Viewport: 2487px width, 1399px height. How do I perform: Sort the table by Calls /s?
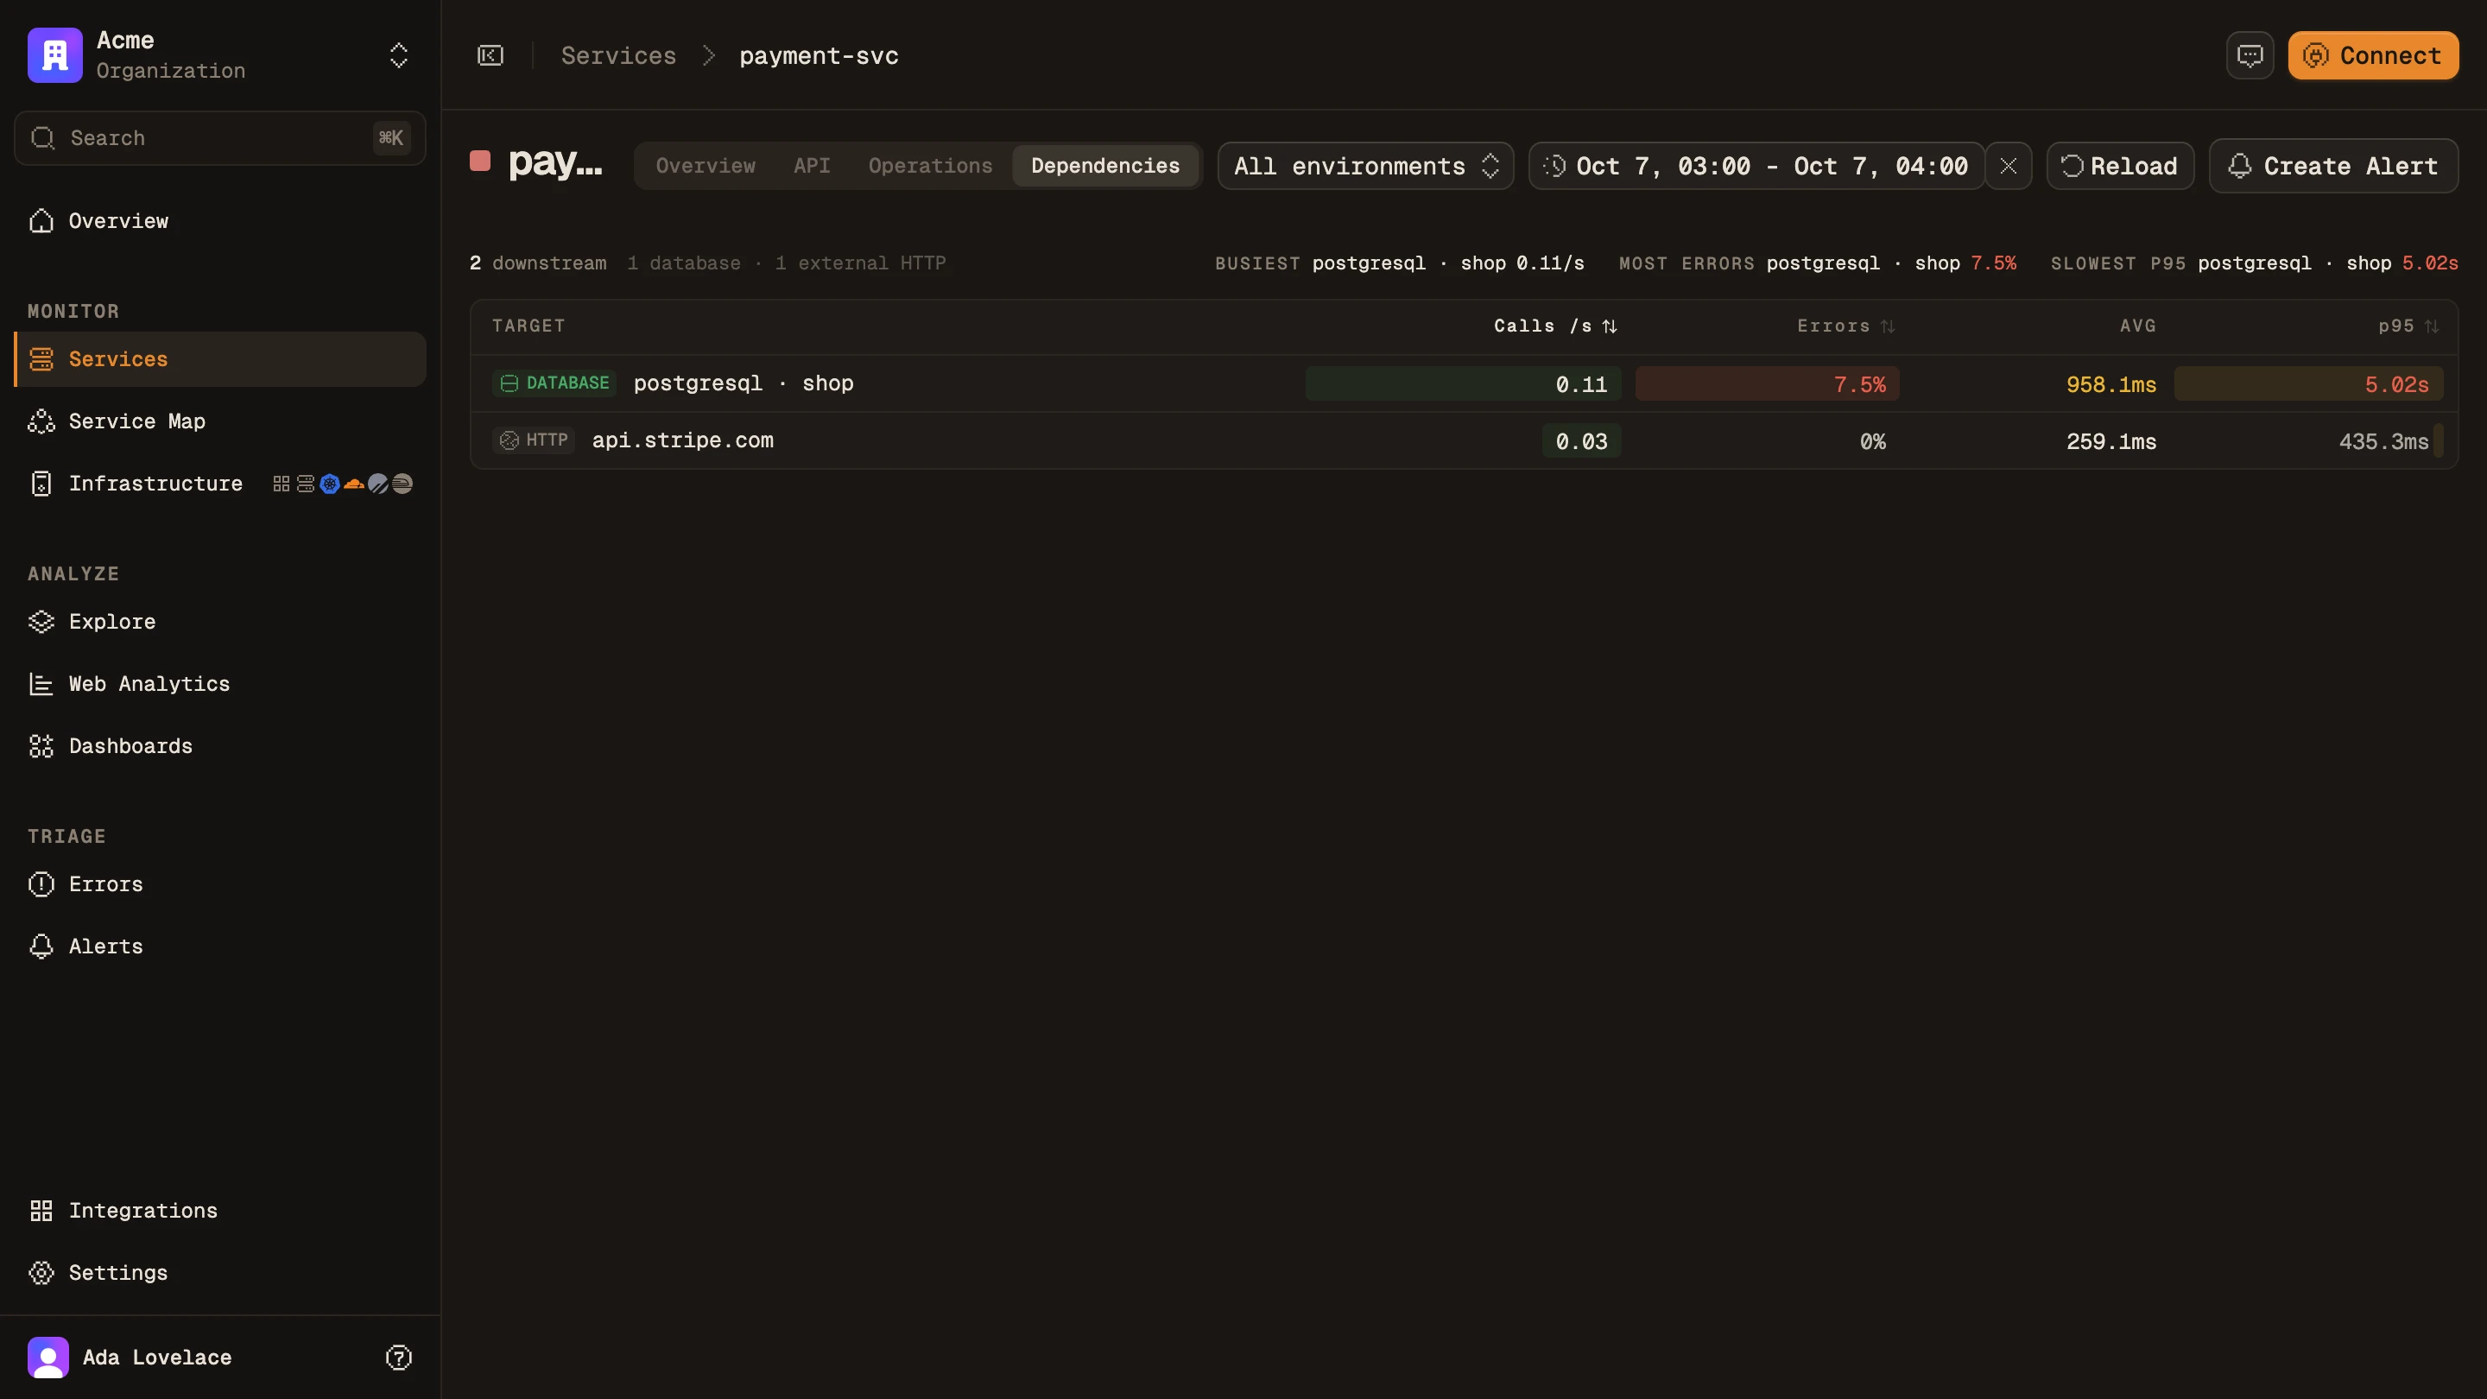(x=1555, y=326)
